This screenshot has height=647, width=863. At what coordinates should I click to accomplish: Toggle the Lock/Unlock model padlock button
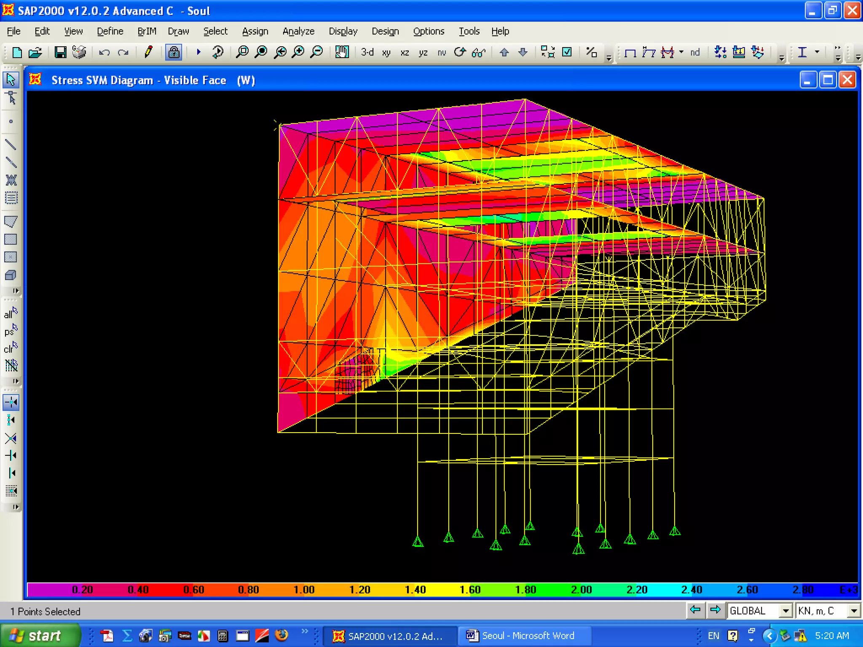173,52
